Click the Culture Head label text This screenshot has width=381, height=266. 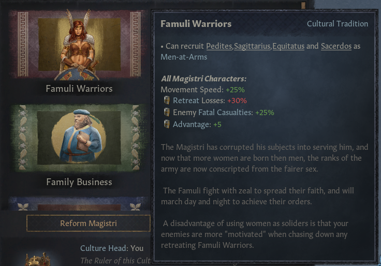coord(104,248)
